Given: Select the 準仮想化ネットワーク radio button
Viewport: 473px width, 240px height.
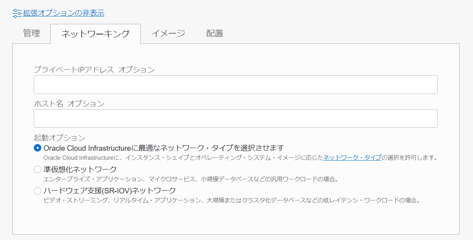Looking at the screenshot, I should point(37,169).
